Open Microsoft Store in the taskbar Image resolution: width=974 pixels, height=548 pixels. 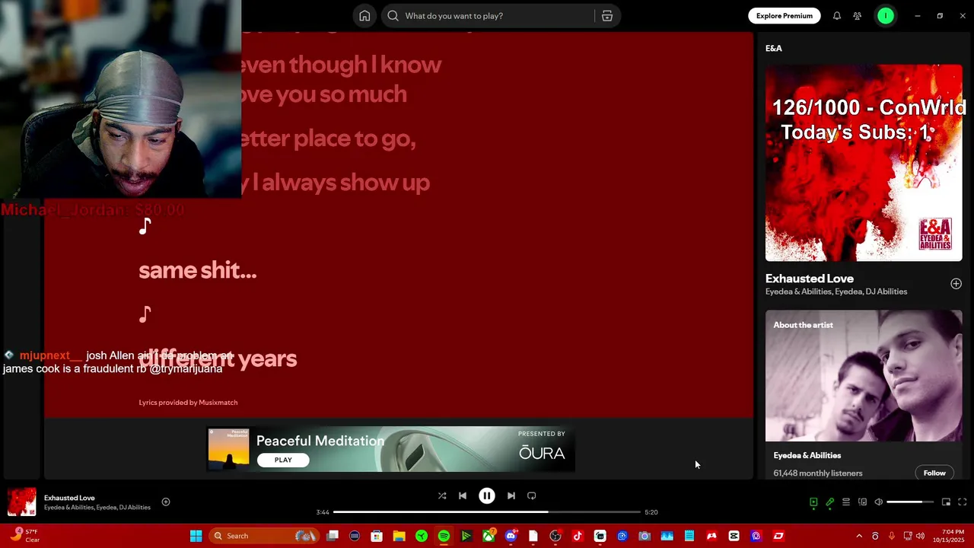coord(377,536)
